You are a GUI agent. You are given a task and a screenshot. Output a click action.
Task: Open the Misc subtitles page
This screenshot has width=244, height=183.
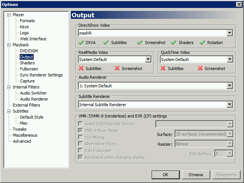[x=24, y=123]
